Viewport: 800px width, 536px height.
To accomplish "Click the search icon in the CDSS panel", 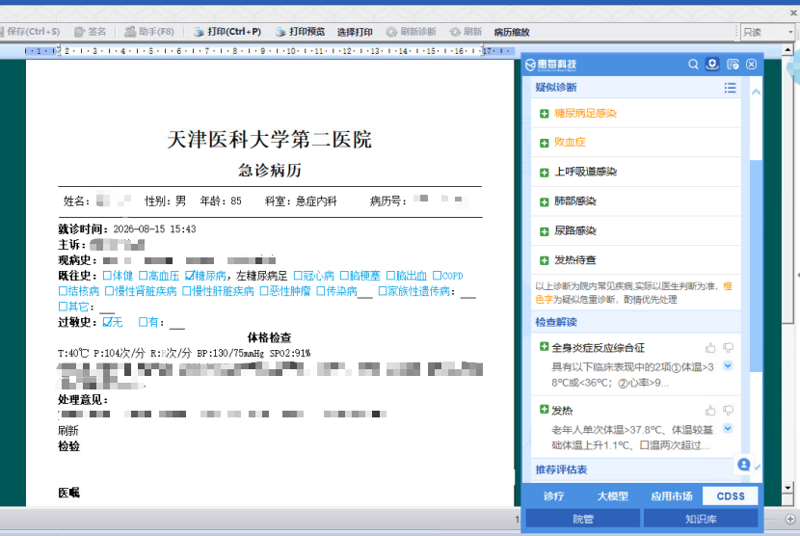I will pyautogui.click(x=693, y=65).
